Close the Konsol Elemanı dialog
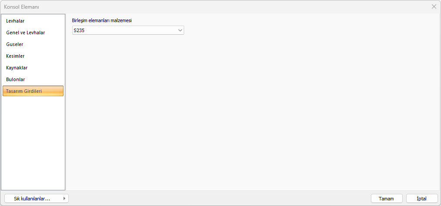Viewport: 441px width, 206px height. point(434,7)
